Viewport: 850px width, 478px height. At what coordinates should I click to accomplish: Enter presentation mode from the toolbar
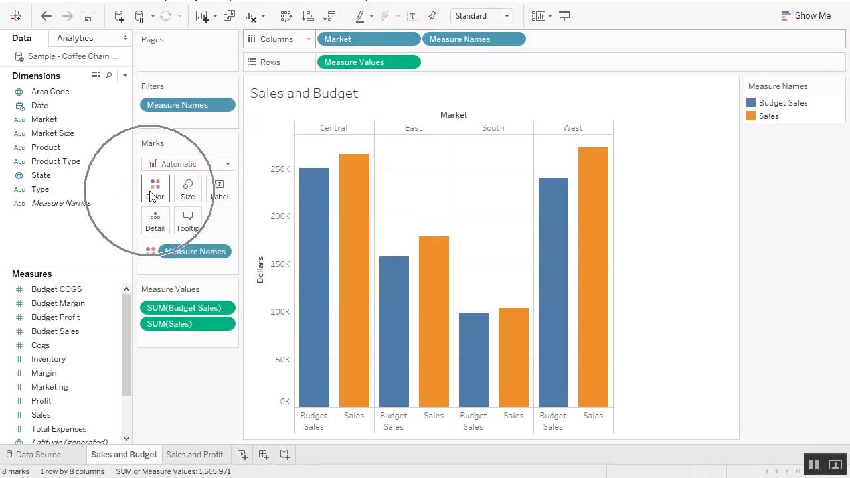point(565,16)
